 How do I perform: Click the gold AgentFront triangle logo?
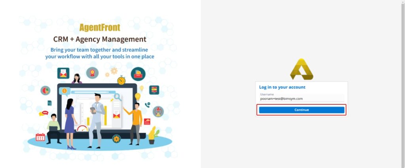pos(301,69)
